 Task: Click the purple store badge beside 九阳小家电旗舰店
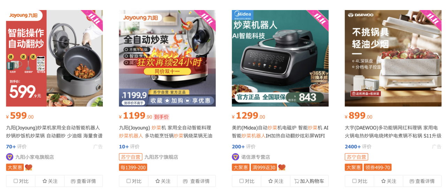10,157
